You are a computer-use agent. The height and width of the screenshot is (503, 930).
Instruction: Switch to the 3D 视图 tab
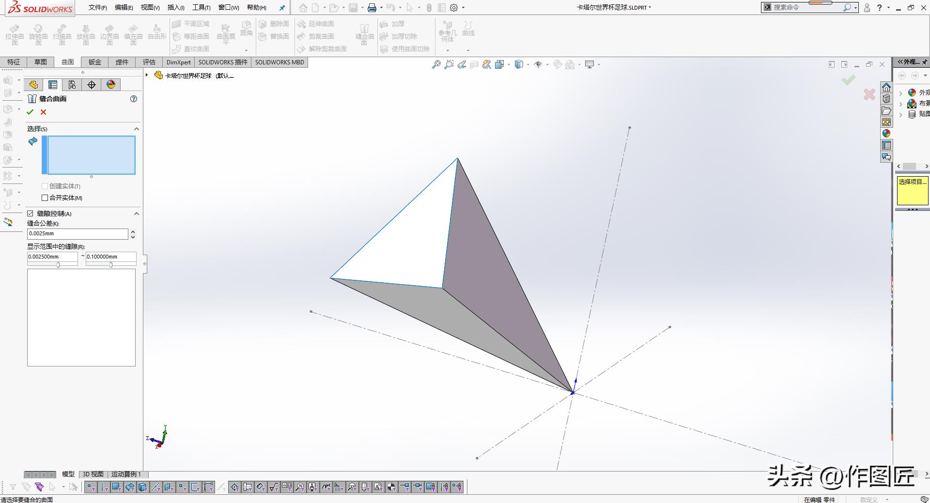93,474
